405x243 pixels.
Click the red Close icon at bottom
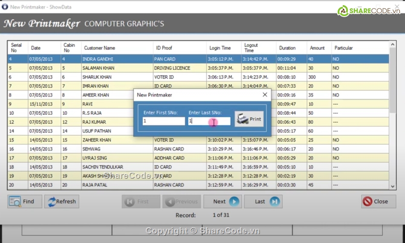[x=367, y=201]
